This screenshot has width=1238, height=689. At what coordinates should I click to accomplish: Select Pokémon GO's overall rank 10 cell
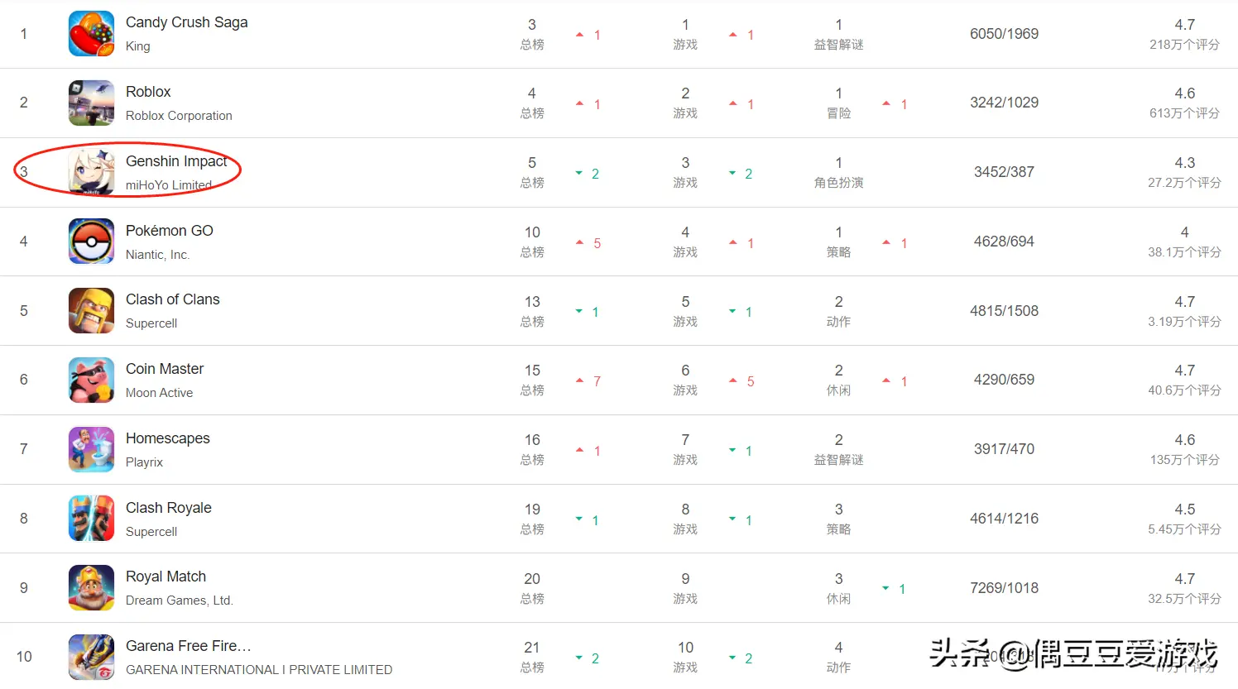(532, 233)
